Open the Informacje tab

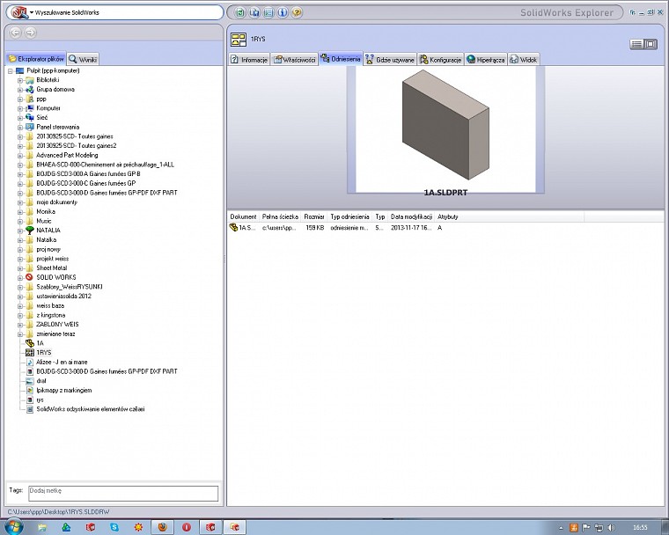point(249,60)
